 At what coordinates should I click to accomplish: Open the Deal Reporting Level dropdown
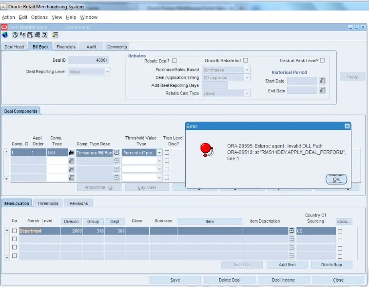coord(107,72)
